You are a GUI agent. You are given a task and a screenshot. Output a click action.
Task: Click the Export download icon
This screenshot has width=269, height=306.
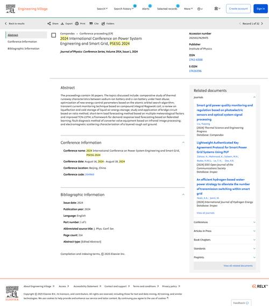point(62,24)
